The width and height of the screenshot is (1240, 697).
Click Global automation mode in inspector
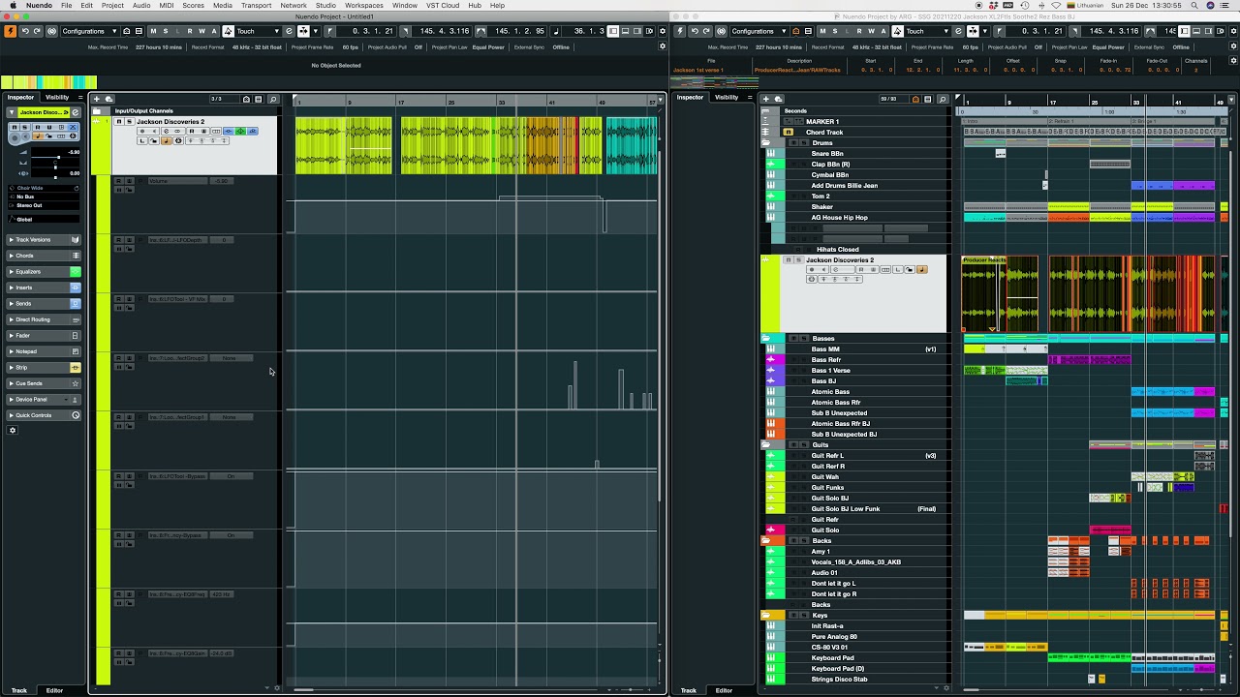click(x=45, y=220)
